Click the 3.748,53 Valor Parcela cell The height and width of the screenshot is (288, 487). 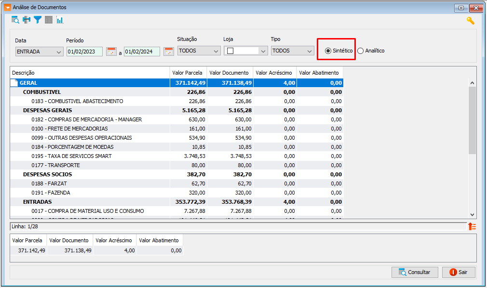tap(188, 156)
